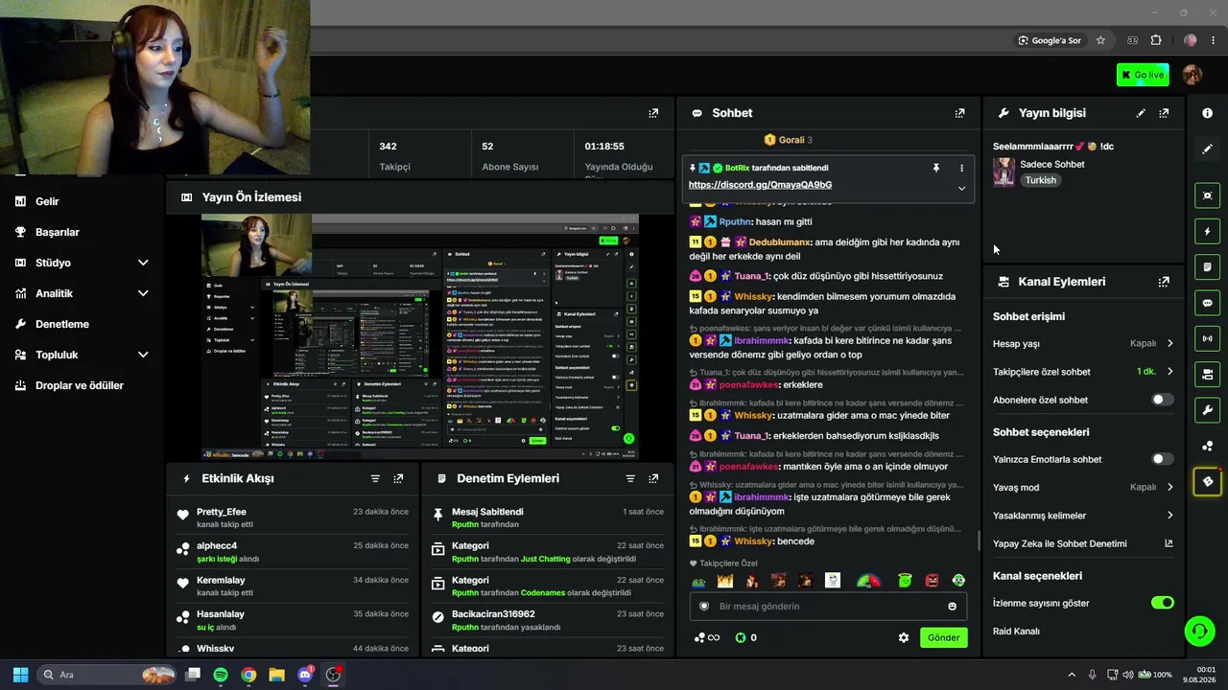Expand the pinned message chevron
Viewport: 1228px width, 690px height.
[x=961, y=188]
